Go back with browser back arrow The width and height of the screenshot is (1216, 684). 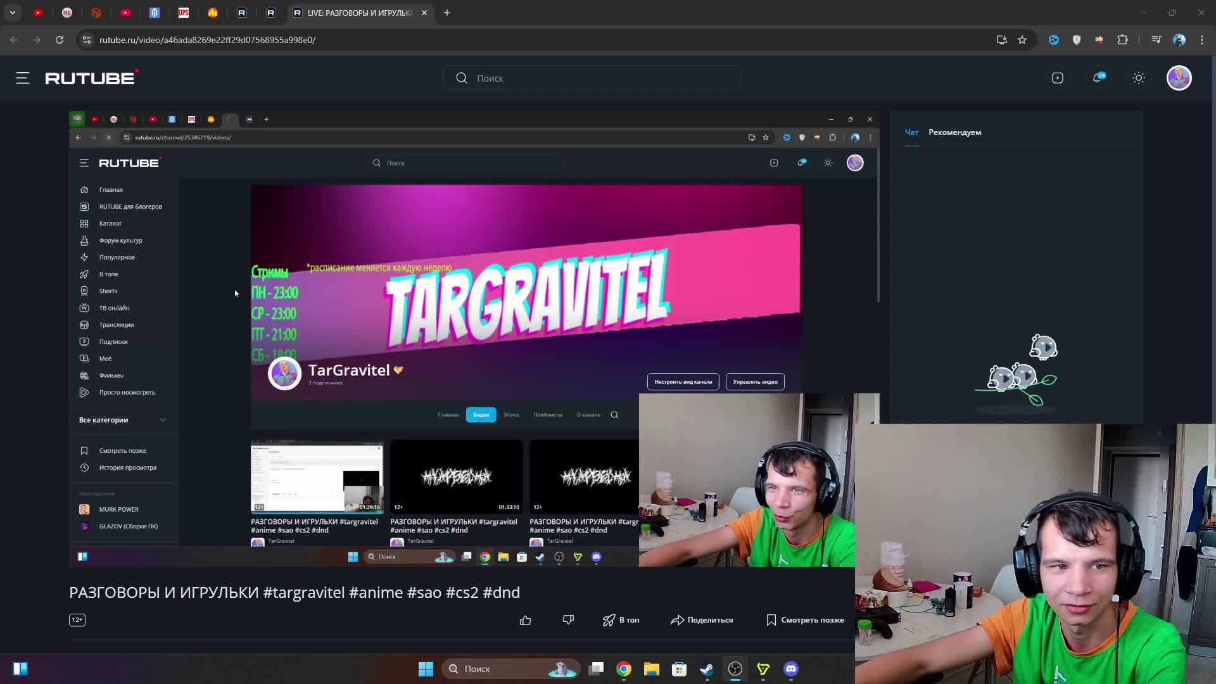14,40
